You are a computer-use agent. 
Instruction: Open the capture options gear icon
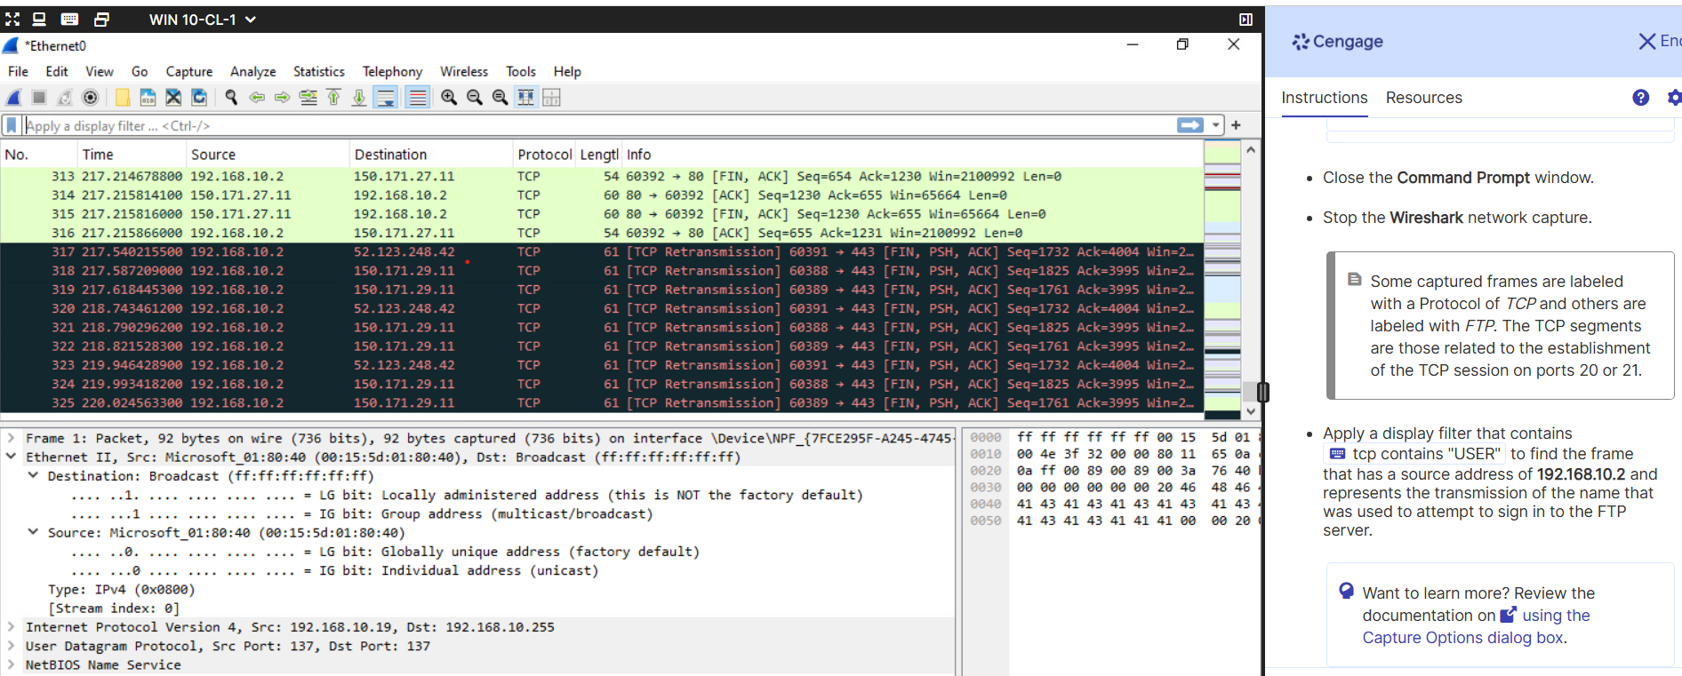tap(90, 98)
